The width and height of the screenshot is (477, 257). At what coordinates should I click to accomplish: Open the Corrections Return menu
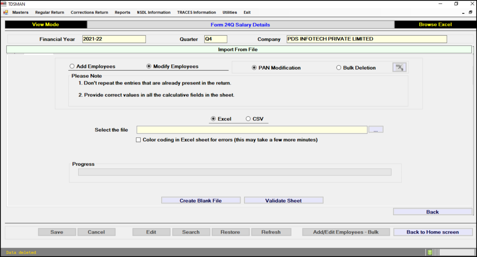[x=90, y=12]
